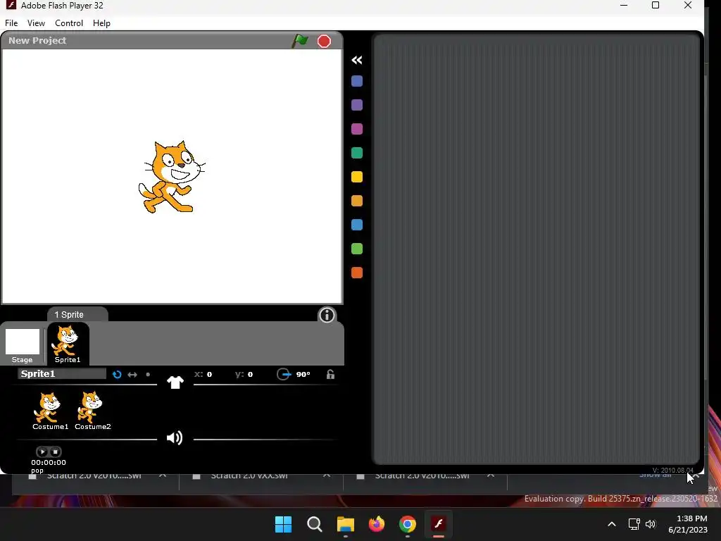Open the volume tray icon
The height and width of the screenshot is (541, 721).
(651, 524)
